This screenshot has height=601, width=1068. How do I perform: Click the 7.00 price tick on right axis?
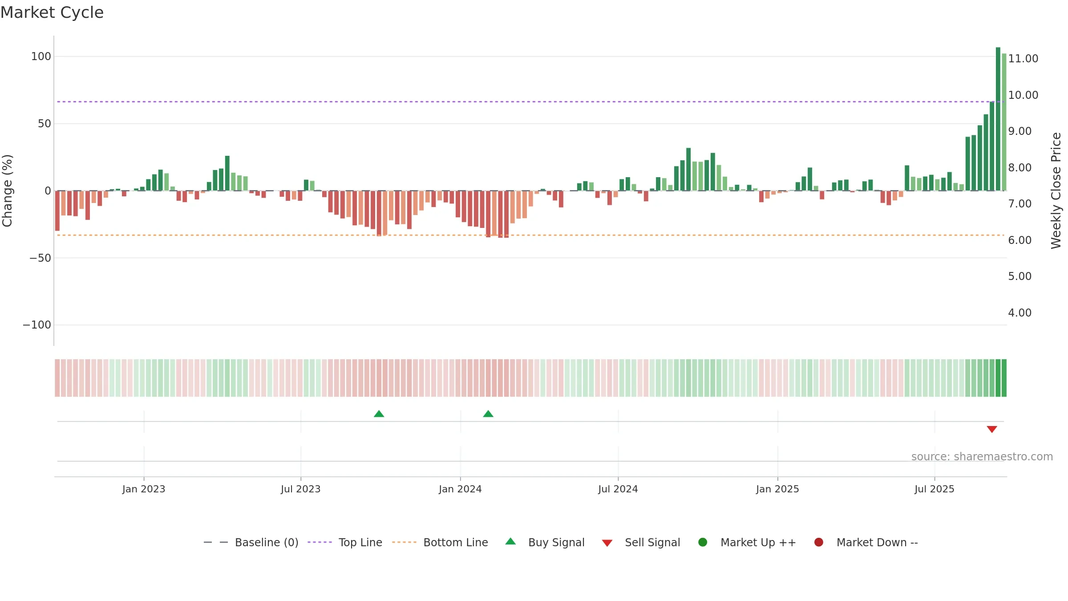[x=1020, y=203]
